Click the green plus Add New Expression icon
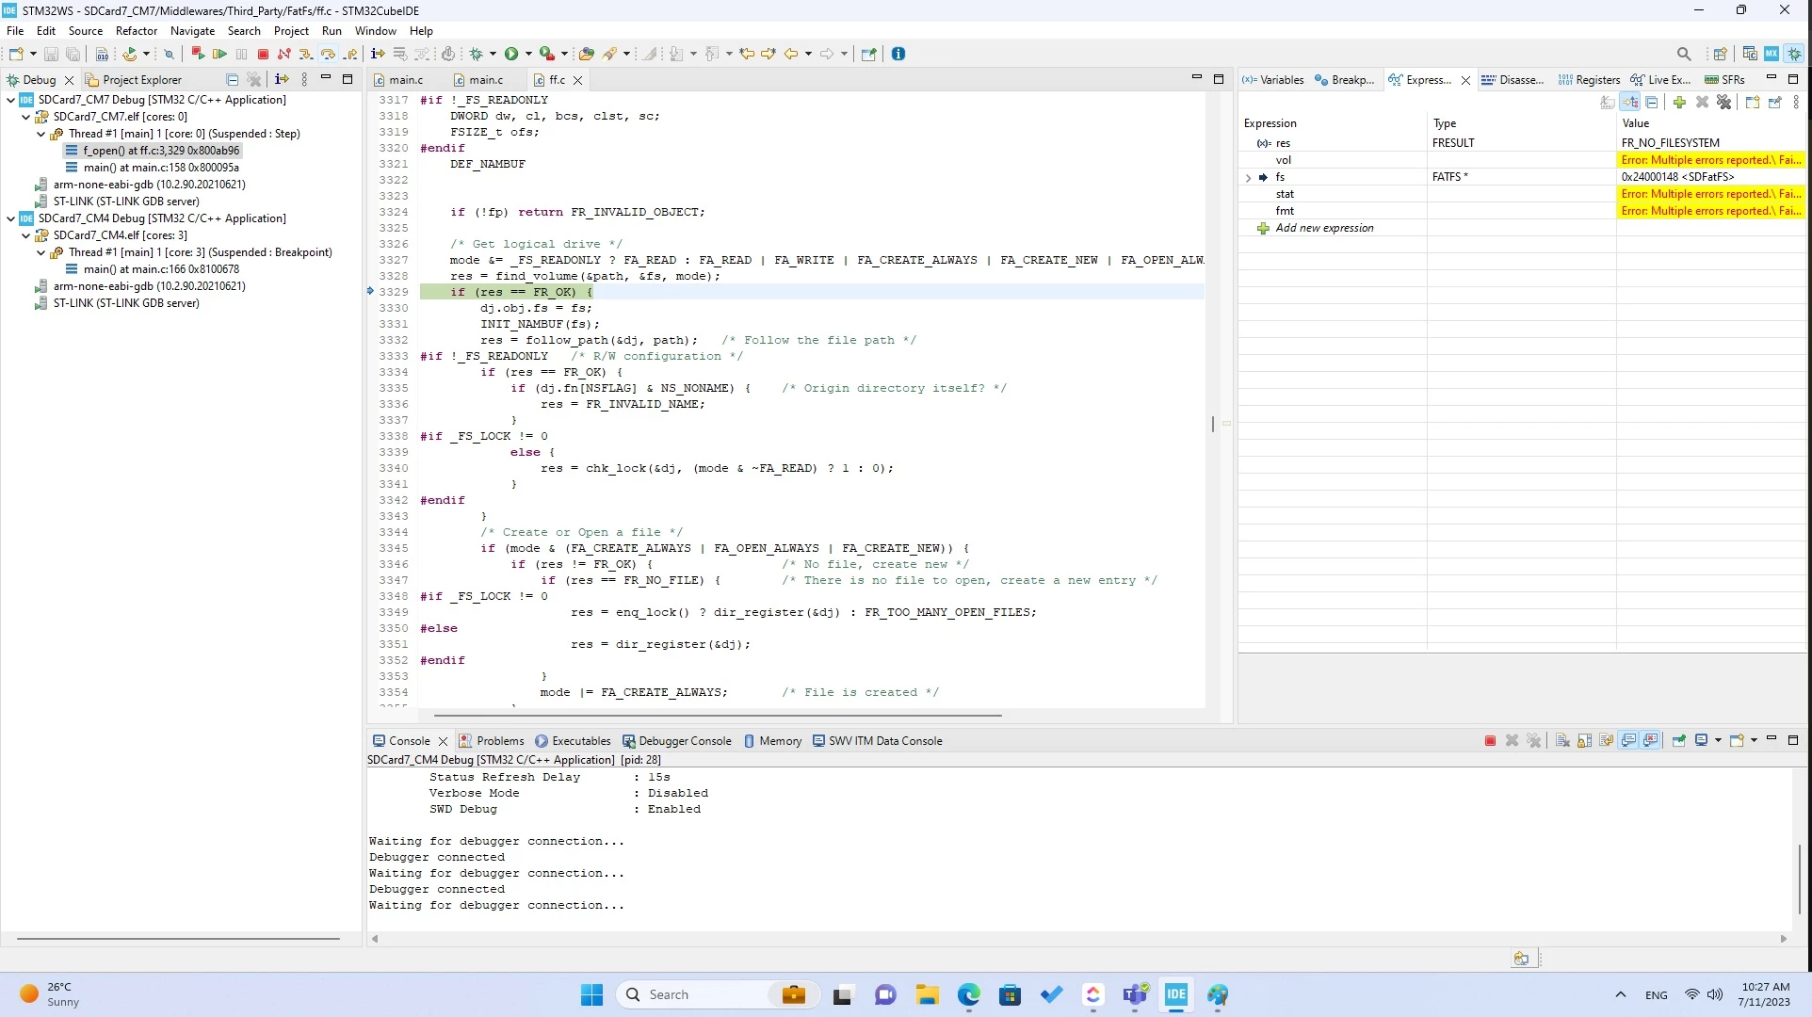 [1679, 103]
